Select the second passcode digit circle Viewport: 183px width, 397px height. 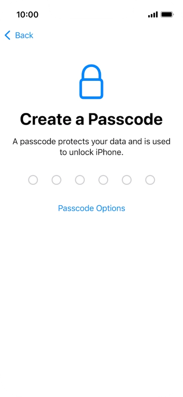point(57,180)
